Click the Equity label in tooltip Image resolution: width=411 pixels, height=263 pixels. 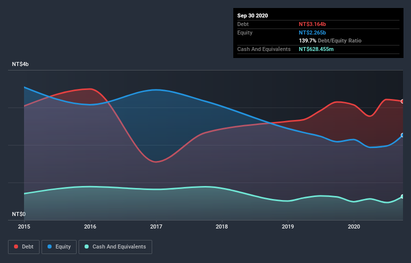pyautogui.click(x=245, y=32)
